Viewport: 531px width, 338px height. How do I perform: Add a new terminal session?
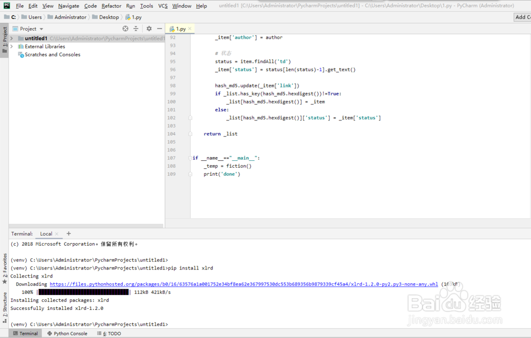[68, 233]
